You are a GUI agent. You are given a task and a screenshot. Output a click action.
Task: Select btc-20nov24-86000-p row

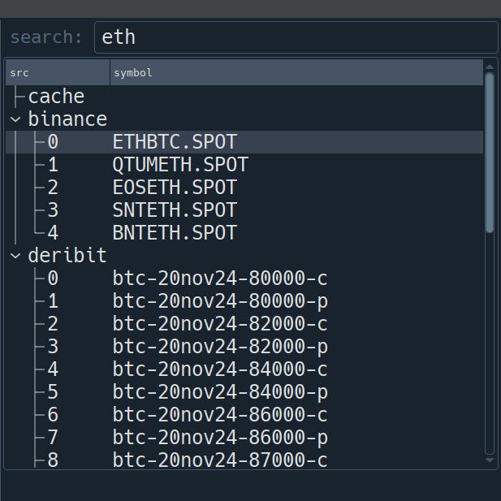[x=220, y=438]
